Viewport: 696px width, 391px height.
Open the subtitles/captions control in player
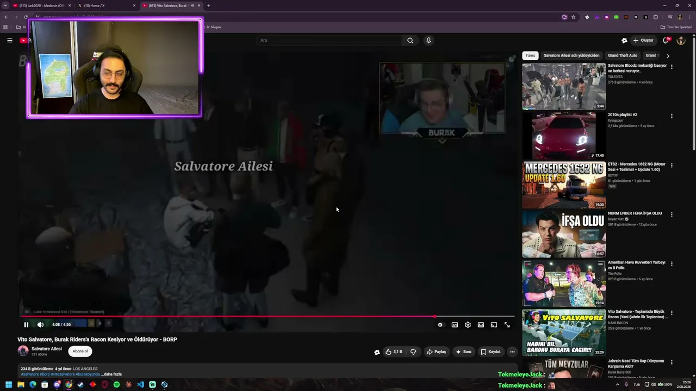[x=455, y=325]
